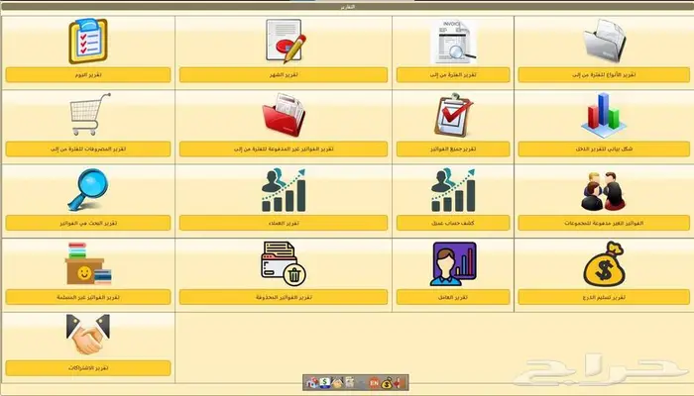This screenshot has width=694, height=396.
Task: Click the EN language icon in bottom toolbar
Action: tap(374, 382)
